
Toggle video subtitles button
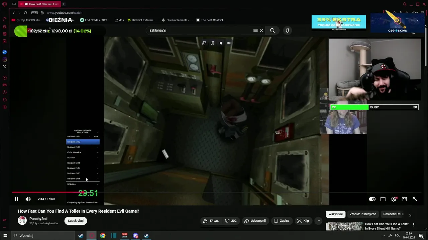point(383,199)
